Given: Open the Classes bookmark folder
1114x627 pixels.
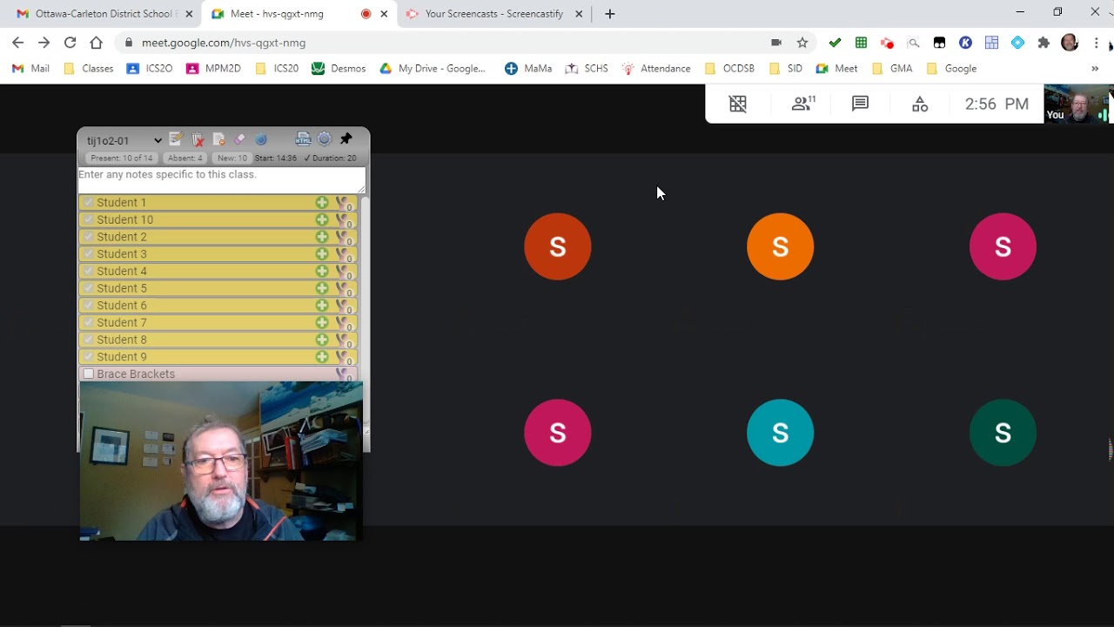Looking at the screenshot, I should tap(89, 68).
